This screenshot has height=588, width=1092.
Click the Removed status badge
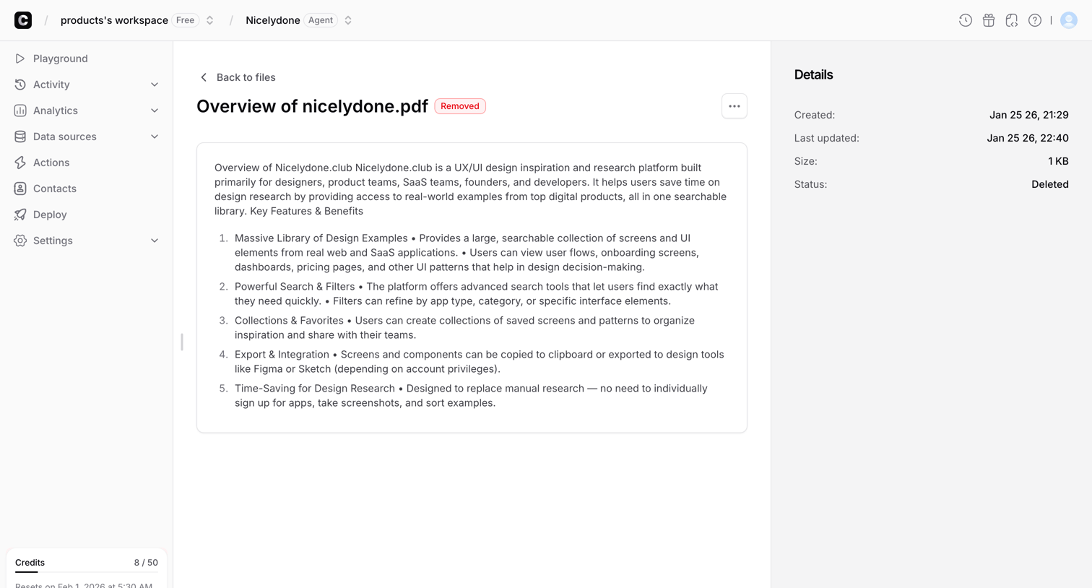[460, 106]
